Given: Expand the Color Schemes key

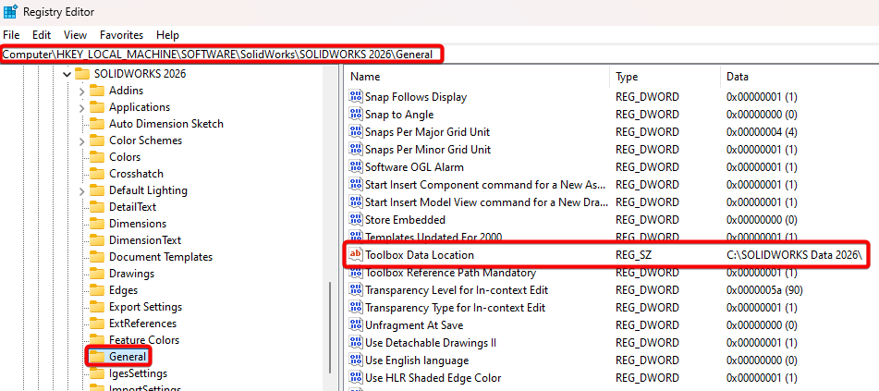Looking at the screenshot, I should 82,141.
